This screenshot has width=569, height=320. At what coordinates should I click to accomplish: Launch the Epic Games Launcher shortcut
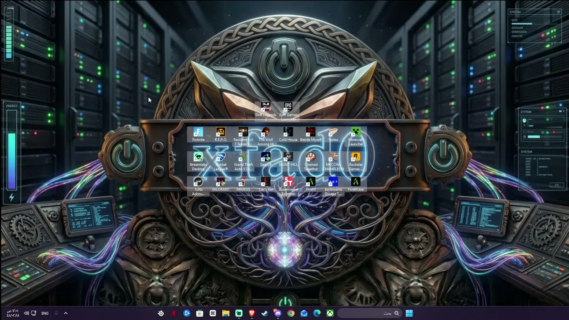click(288, 111)
